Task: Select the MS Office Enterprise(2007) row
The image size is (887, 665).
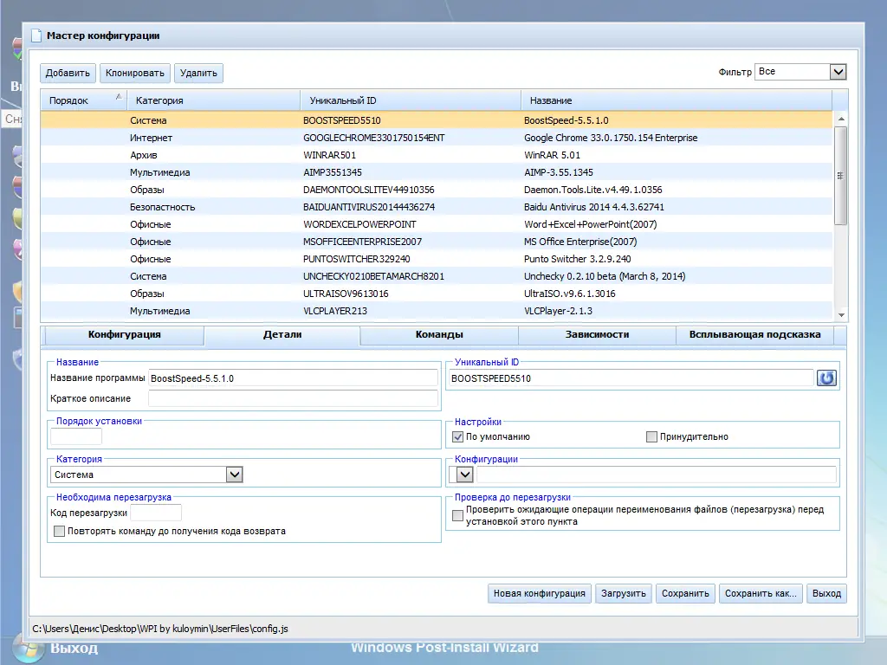Action: [437, 242]
